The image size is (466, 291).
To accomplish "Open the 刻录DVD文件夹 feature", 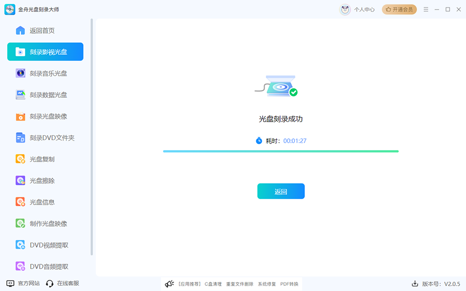I will pos(20,137).
